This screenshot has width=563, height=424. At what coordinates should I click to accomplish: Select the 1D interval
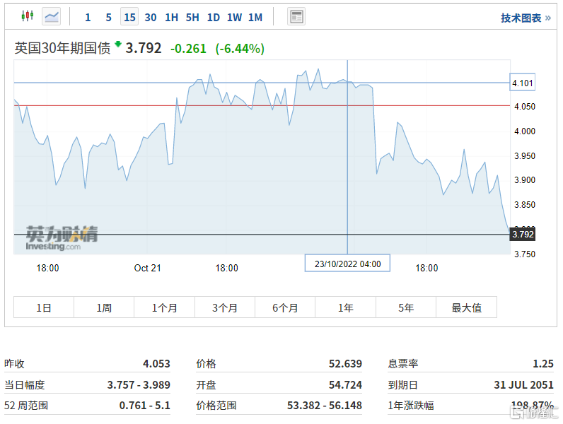pos(214,17)
